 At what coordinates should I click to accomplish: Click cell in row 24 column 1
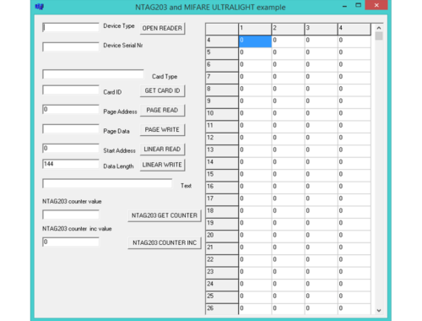tap(255, 285)
